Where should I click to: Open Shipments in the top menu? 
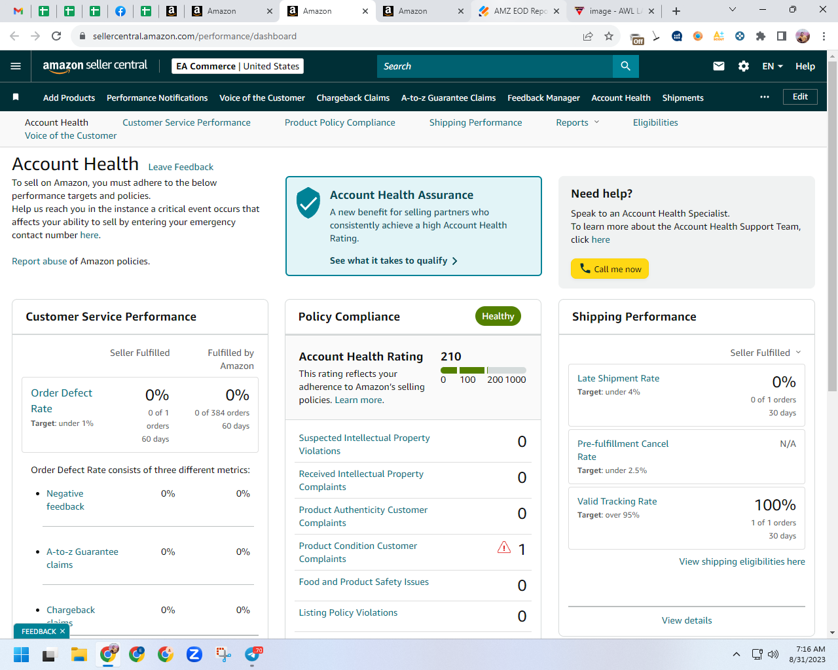pyautogui.click(x=683, y=97)
